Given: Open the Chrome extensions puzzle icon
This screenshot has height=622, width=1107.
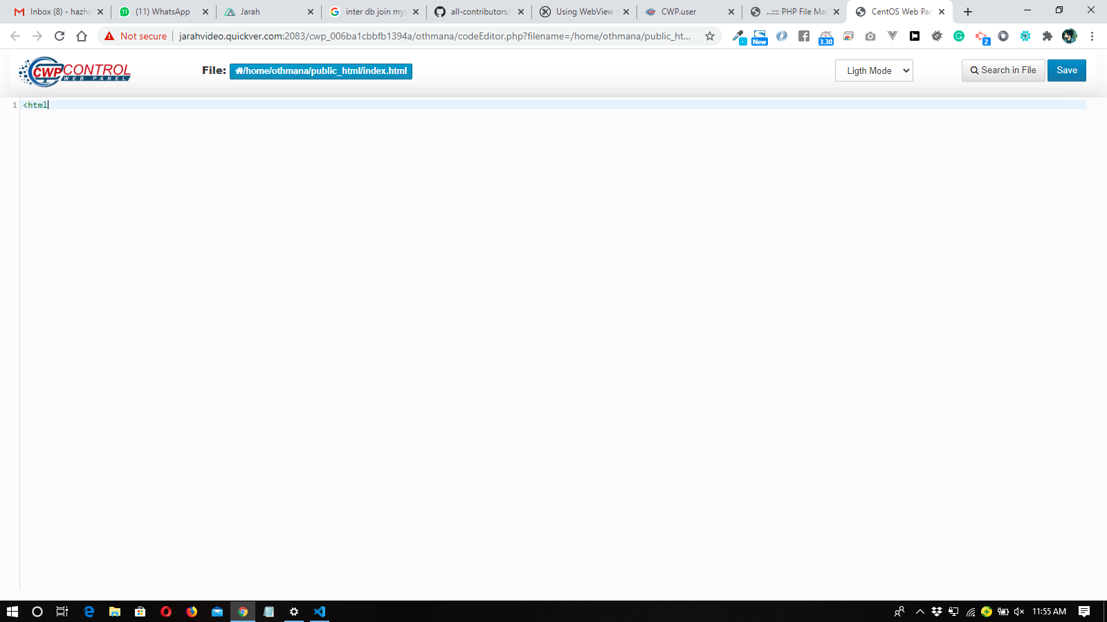Looking at the screenshot, I should 1047,36.
